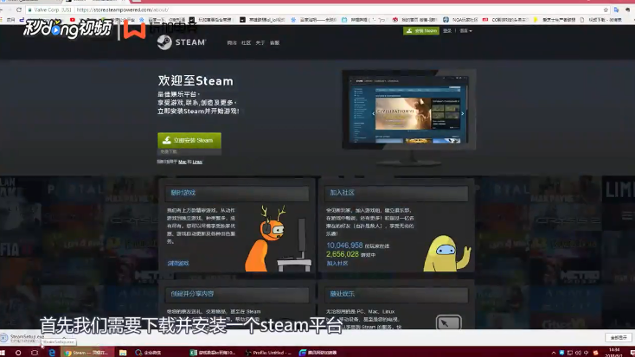Open the Profile: Untitled taskbar item

(x=269, y=353)
